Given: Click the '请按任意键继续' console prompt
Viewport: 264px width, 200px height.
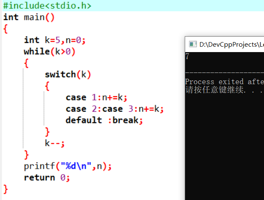Looking at the screenshot, I should click(x=215, y=90).
